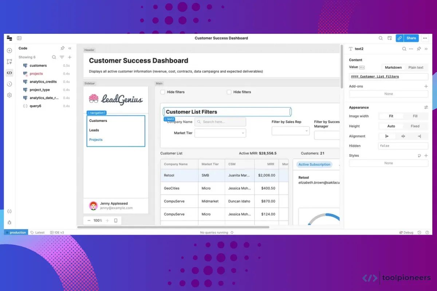The height and width of the screenshot is (291, 437).
Task: Select the Retool table row
Action: [224, 175]
